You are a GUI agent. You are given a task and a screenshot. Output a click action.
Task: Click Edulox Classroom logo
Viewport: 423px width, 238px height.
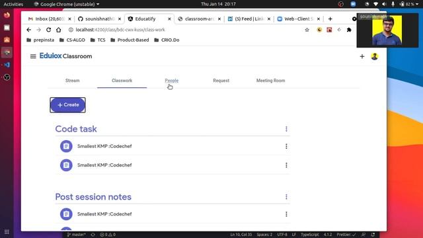(x=65, y=56)
